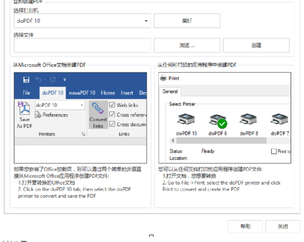Click the printer icon beside Print title
Image resolution: width=304 pixels, height=242 pixels.
tap(163, 78)
